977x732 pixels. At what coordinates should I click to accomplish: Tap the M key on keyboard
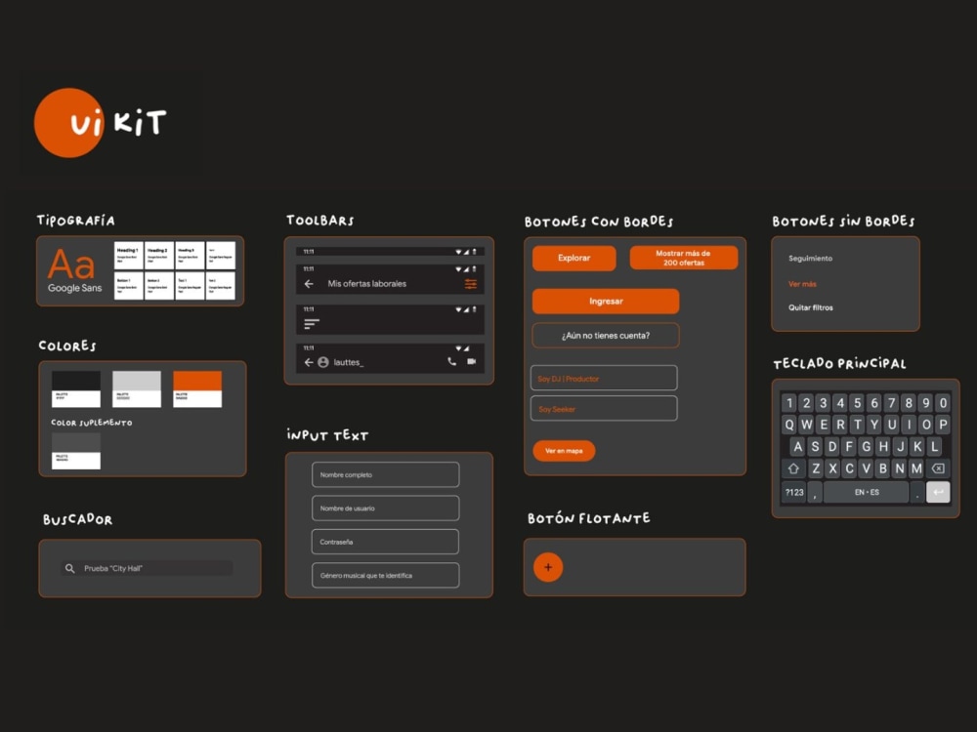916,468
